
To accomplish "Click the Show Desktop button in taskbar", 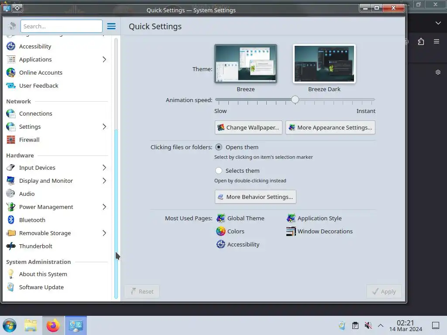I will point(436,325).
